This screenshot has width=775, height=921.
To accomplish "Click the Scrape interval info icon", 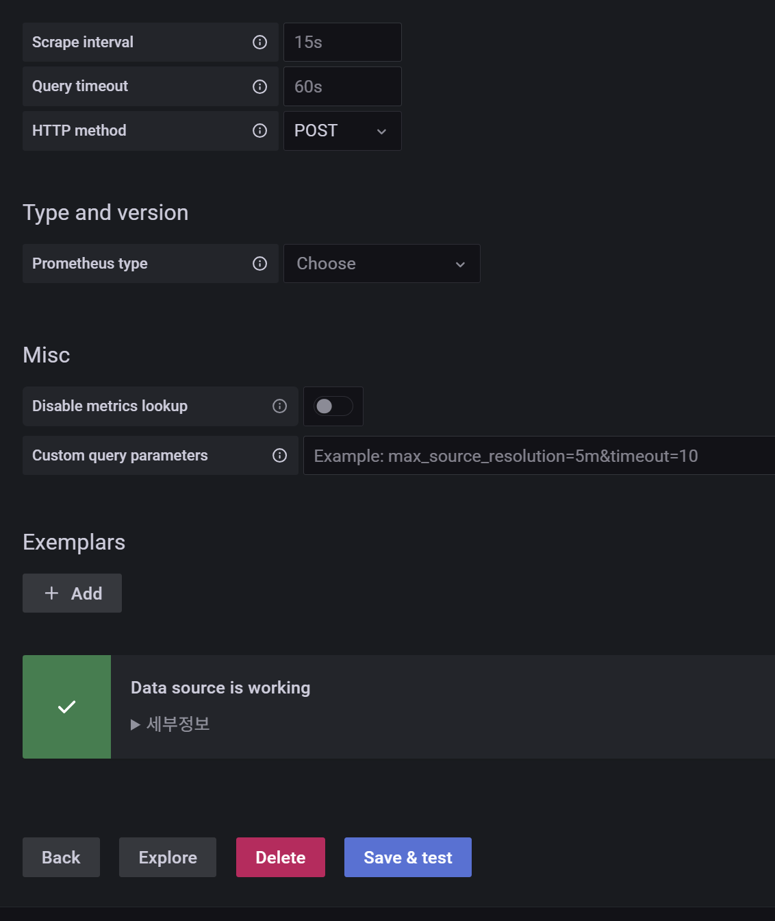I will [x=260, y=42].
